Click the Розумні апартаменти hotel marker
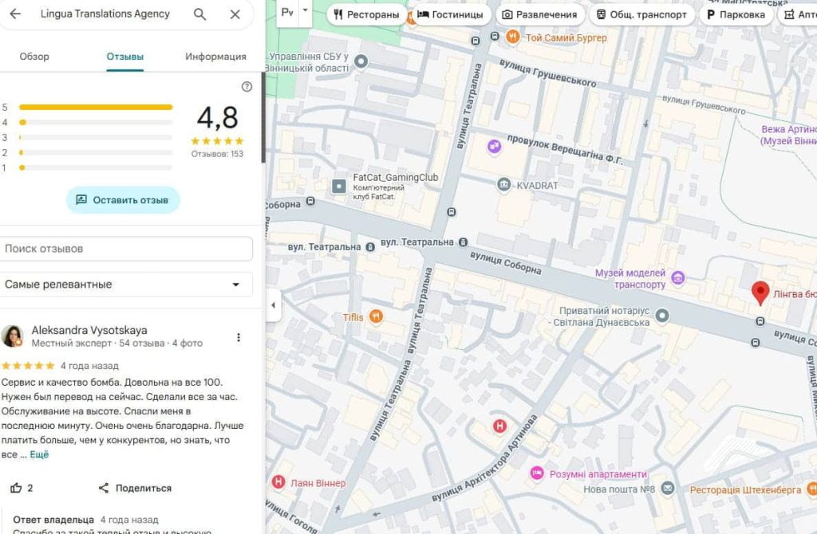The image size is (817, 534). pos(537,473)
